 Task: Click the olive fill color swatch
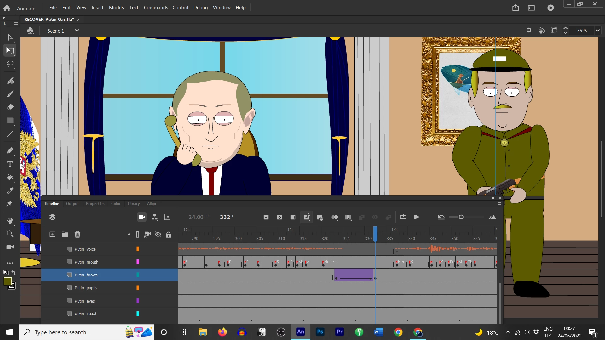click(x=8, y=281)
